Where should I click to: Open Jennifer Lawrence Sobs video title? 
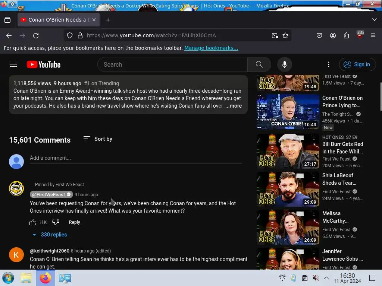tap(342, 255)
